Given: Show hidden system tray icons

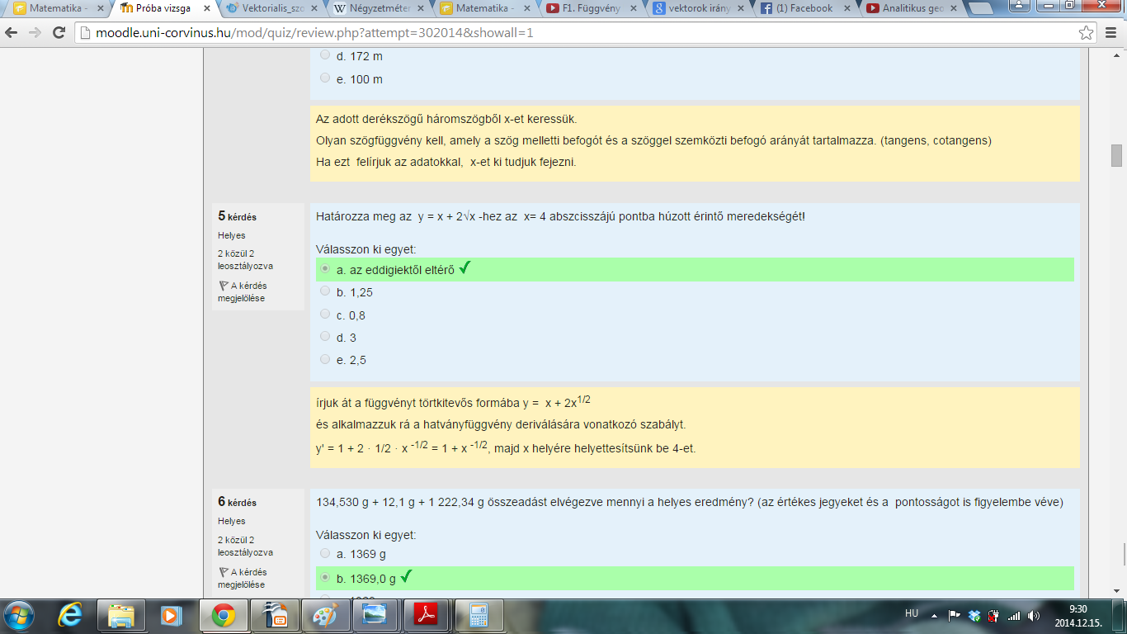Looking at the screenshot, I should (934, 615).
